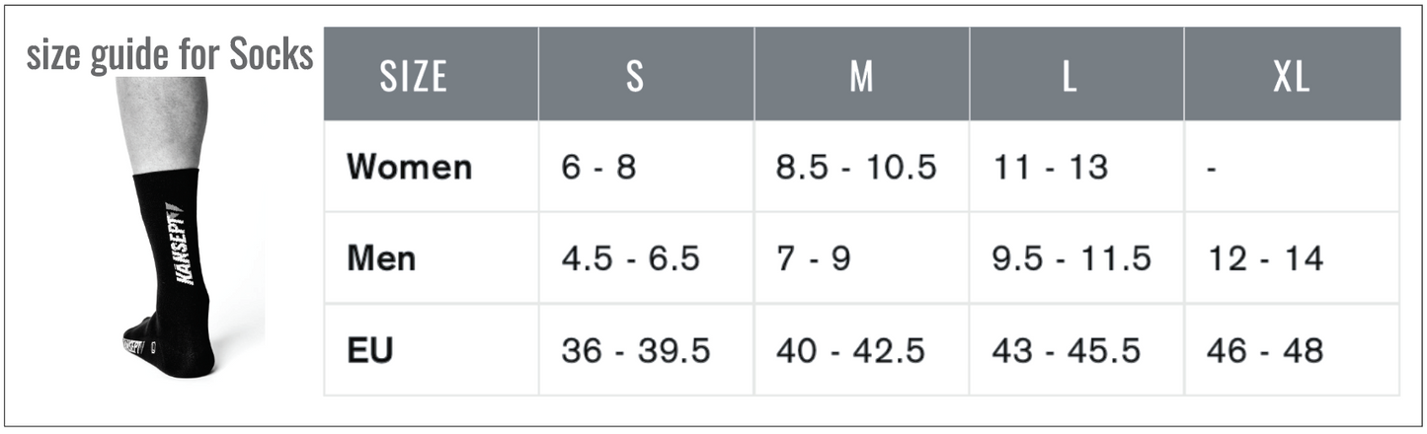Select the XL size header
The width and height of the screenshot is (1427, 434).
click(x=1291, y=76)
